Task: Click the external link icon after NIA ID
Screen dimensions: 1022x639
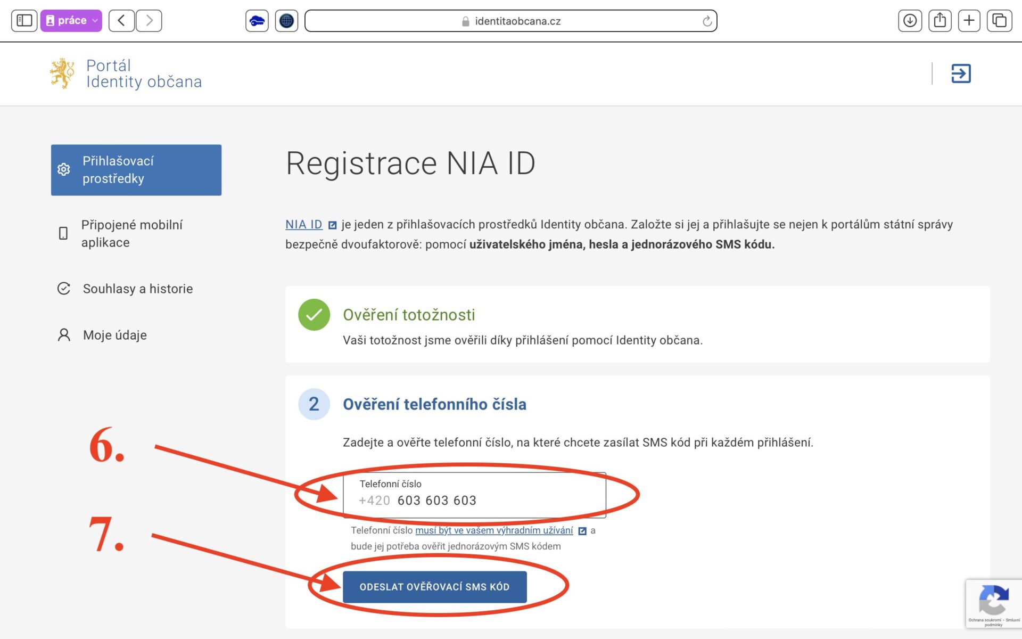Action: [332, 225]
